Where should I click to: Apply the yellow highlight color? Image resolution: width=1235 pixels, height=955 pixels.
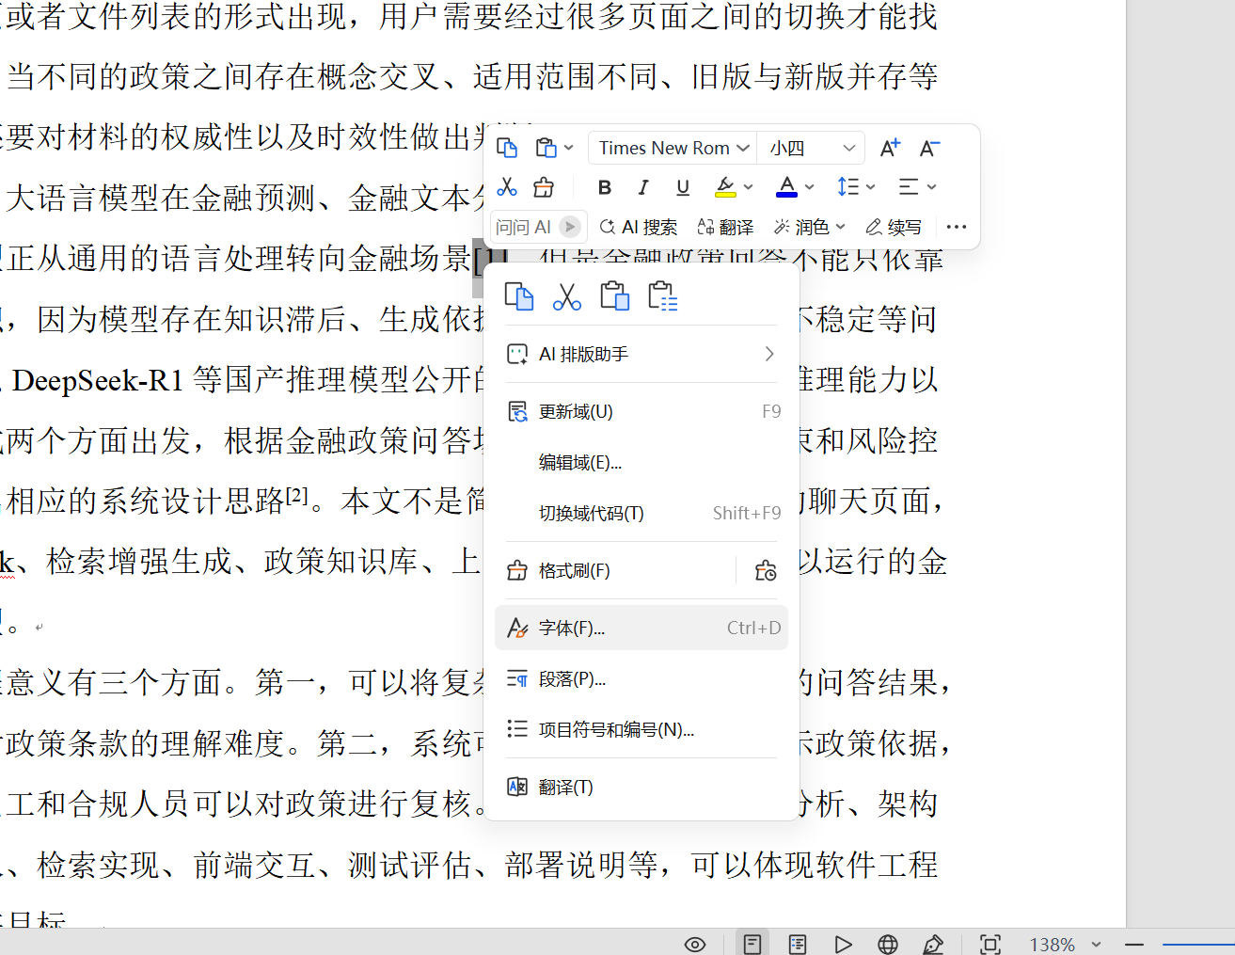point(725,187)
